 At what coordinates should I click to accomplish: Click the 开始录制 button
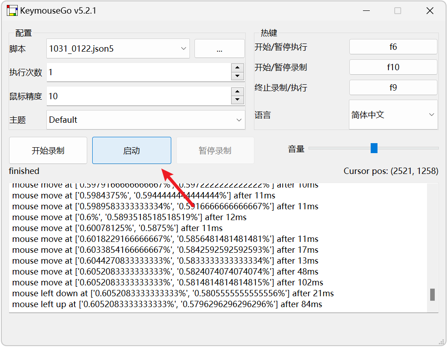point(48,150)
